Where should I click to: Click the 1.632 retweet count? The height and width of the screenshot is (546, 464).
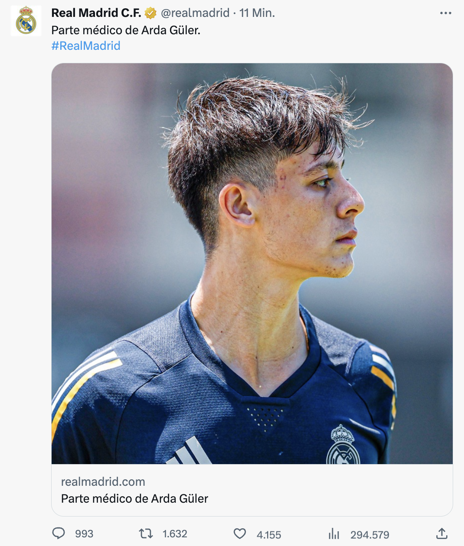175,534
